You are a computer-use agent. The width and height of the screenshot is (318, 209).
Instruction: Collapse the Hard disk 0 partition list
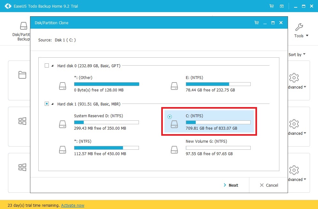(x=53, y=66)
